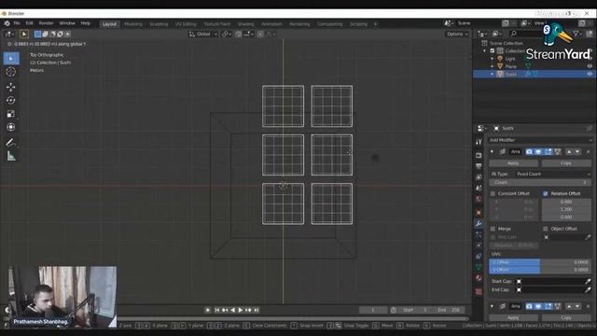Select the Annotate tool
This screenshot has height=336, width=597.
tap(10, 143)
